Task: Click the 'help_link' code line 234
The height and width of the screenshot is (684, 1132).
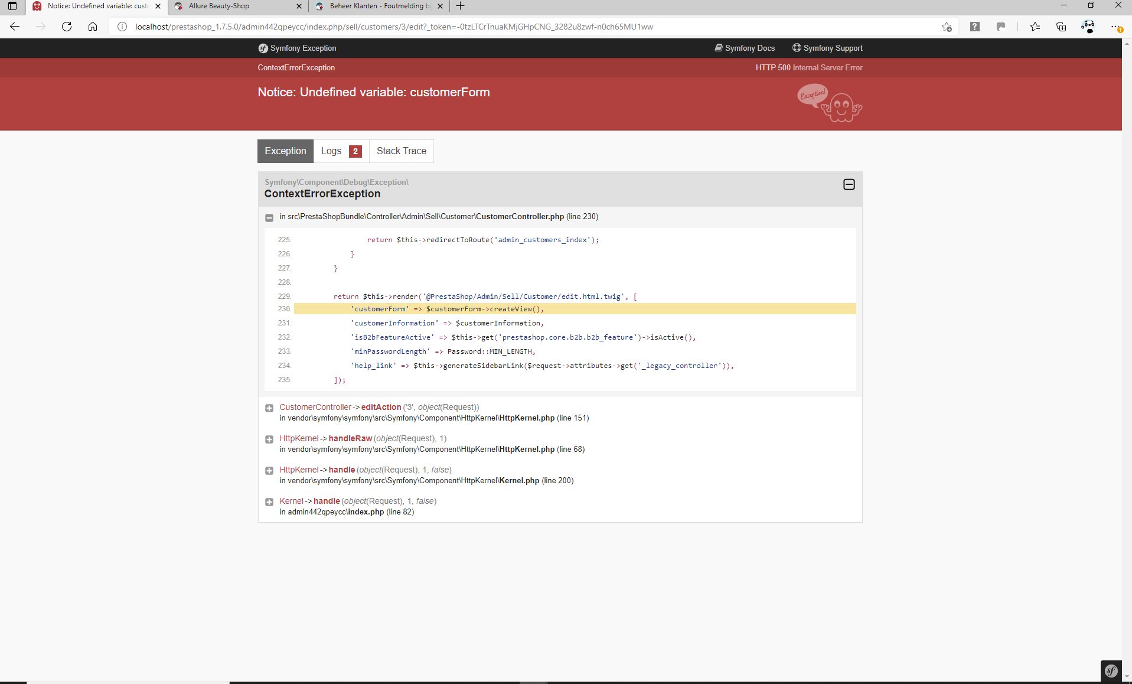Action: pyautogui.click(x=542, y=366)
